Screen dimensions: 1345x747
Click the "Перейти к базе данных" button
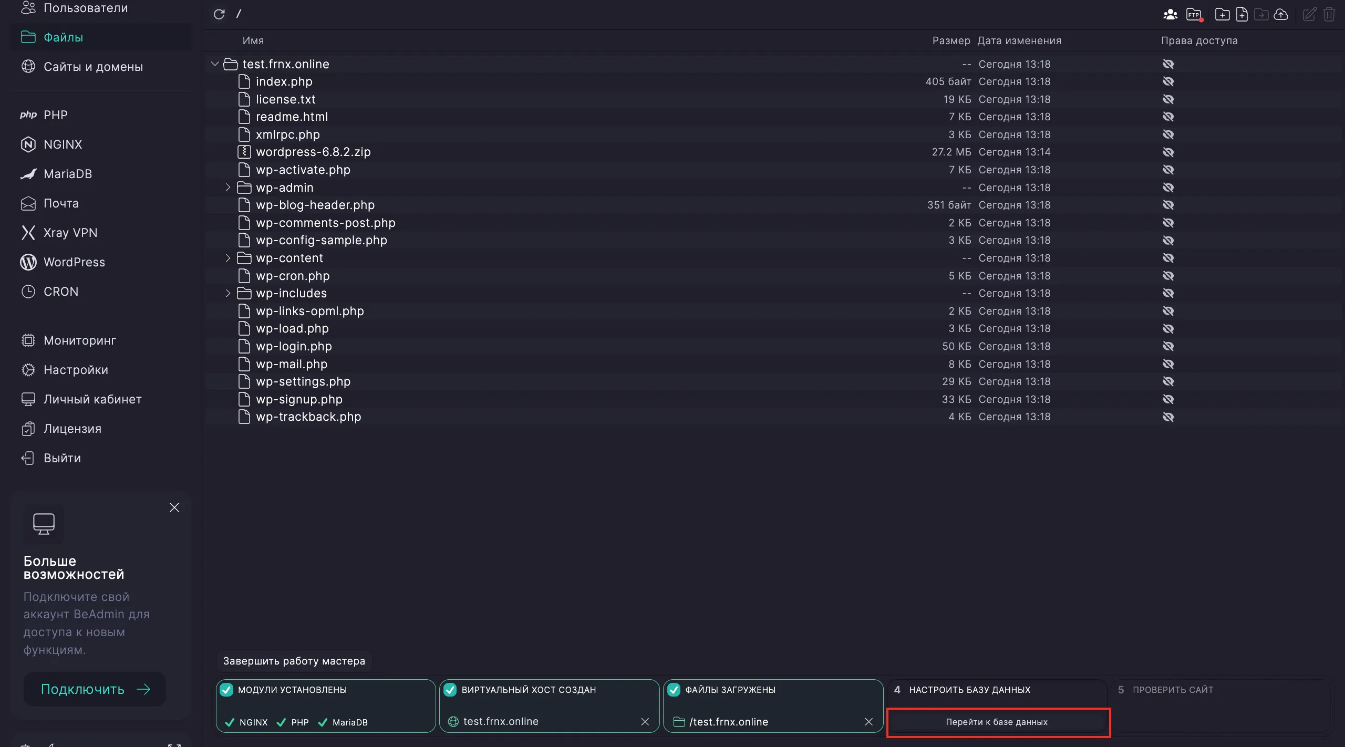pyautogui.click(x=997, y=722)
